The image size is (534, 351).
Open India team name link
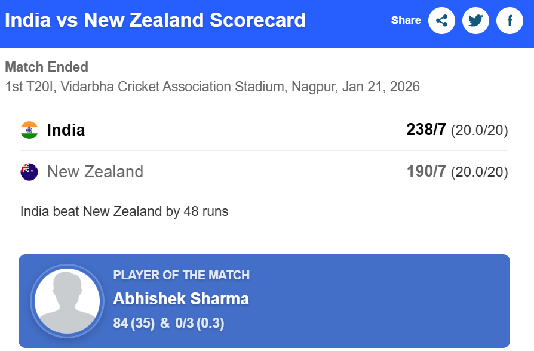click(66, 130)
